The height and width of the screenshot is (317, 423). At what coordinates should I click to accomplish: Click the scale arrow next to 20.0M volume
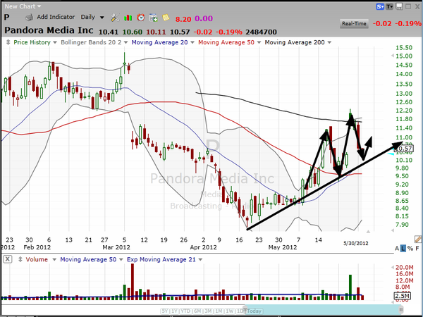pyautogui.click(x=393, y=267)
